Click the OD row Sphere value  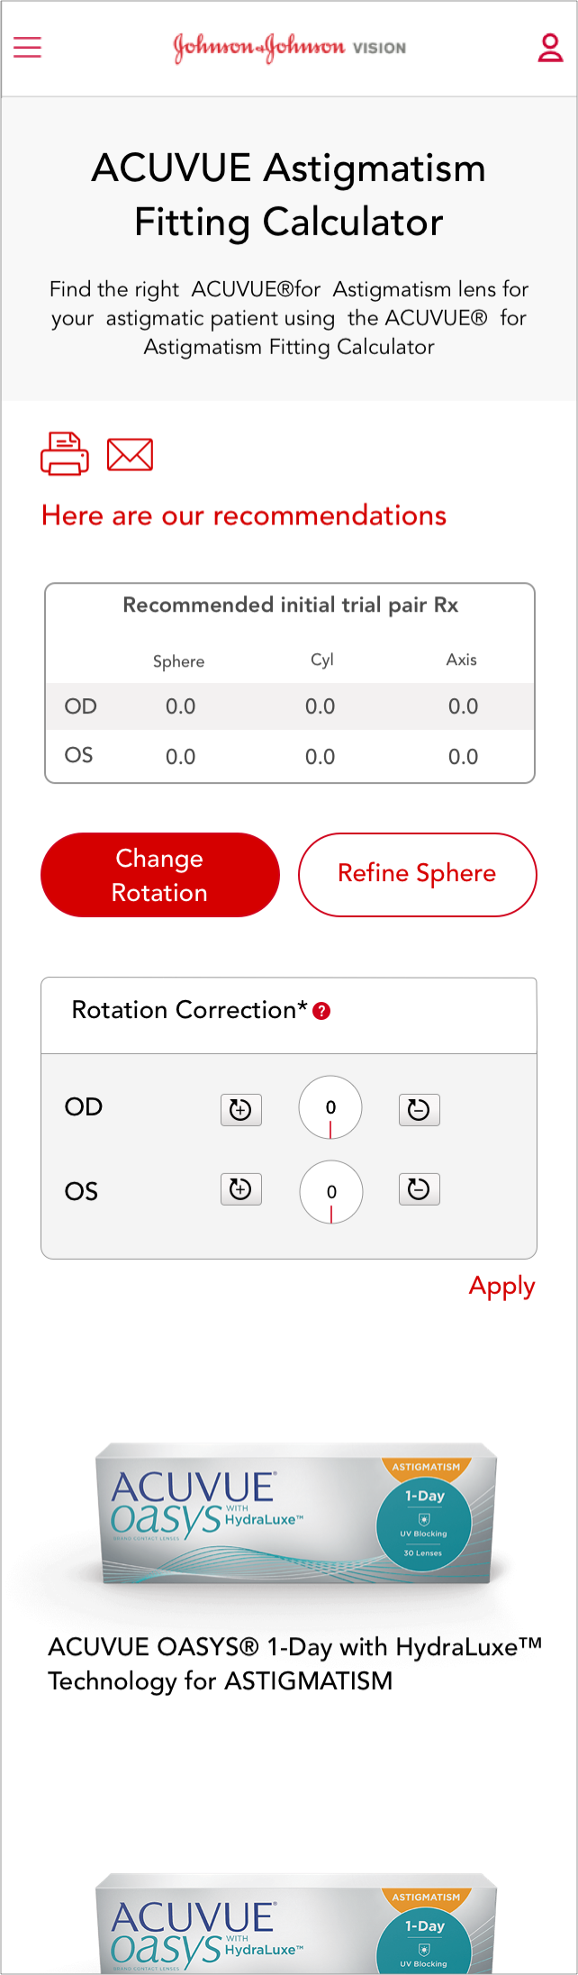coord(180,706)
